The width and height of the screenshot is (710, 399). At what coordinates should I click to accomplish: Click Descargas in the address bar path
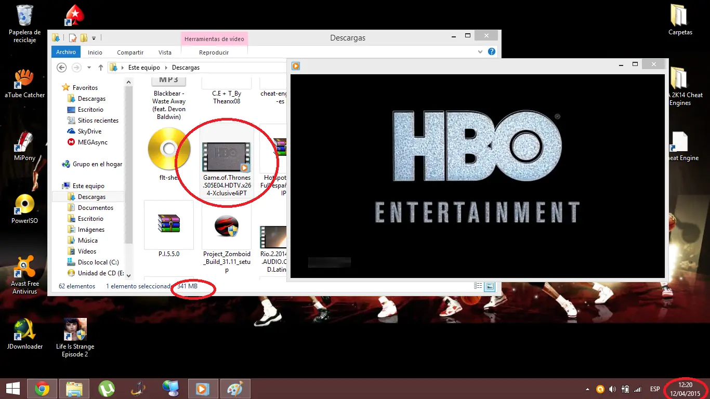point(186,68)
